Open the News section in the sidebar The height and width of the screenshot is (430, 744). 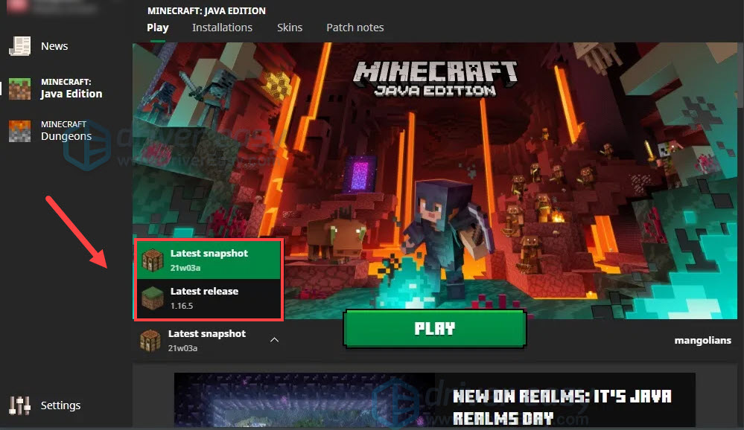[x=54, y=45]
